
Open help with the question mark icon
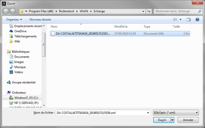197,19
